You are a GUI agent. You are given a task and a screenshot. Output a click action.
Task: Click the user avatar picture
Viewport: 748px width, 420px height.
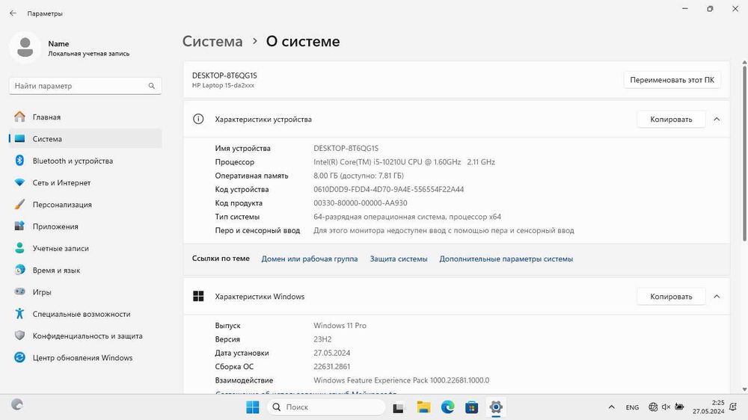pyautogui.click(x=25, y=48)
